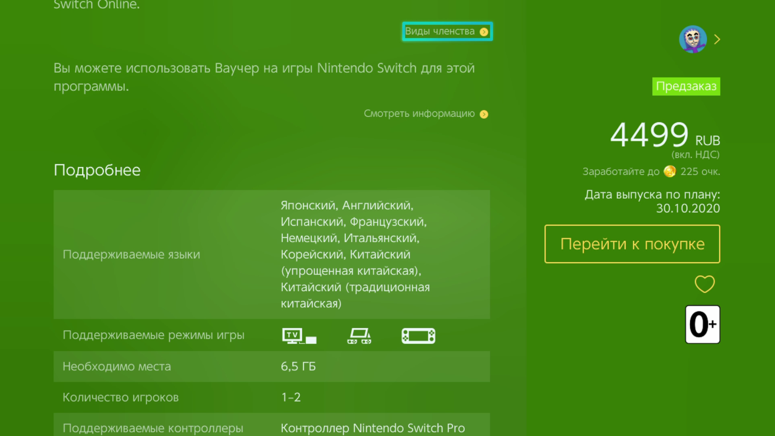Image resolution: width=775 pixels, height=436 pixels.
Task: Open the 'Смотреть информацию' link
Action: tap(426, 114)
